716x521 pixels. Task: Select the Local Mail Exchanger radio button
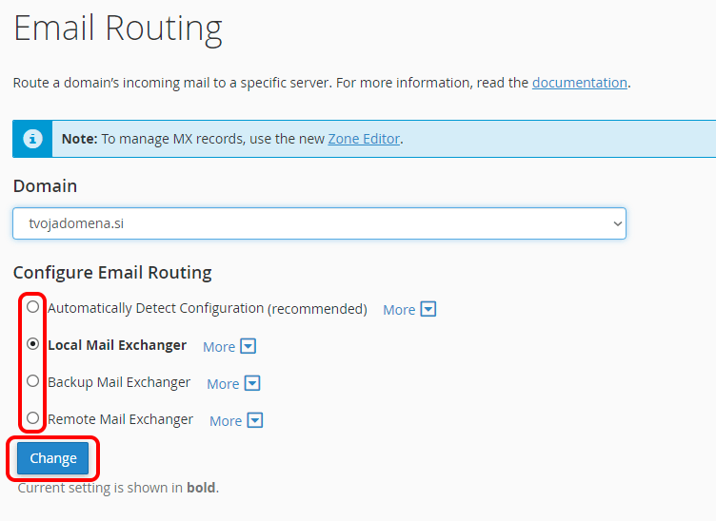[x=33, y=344]
